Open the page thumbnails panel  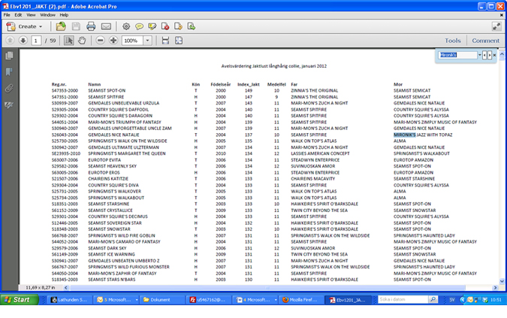[9, 56]
